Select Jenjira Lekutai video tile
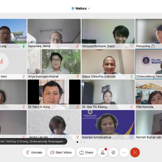The height and width of the screenshot is (162, 162). 54,125
